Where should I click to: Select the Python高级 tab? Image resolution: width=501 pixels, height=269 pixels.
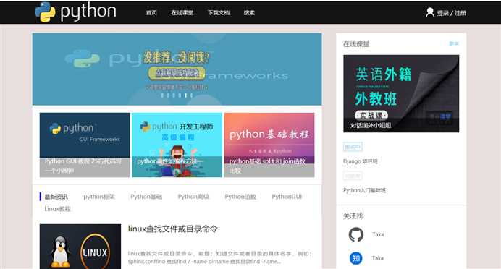[193, 197]
